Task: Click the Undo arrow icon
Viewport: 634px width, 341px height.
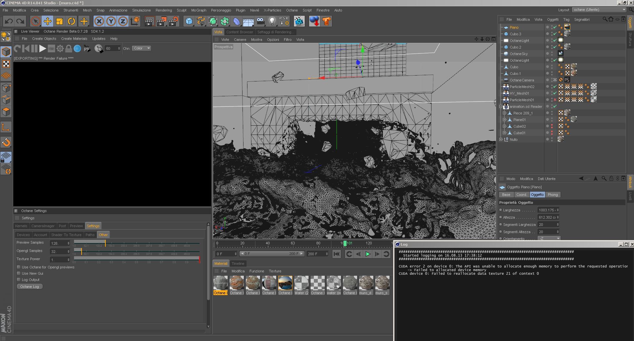Action: point(9,21)
